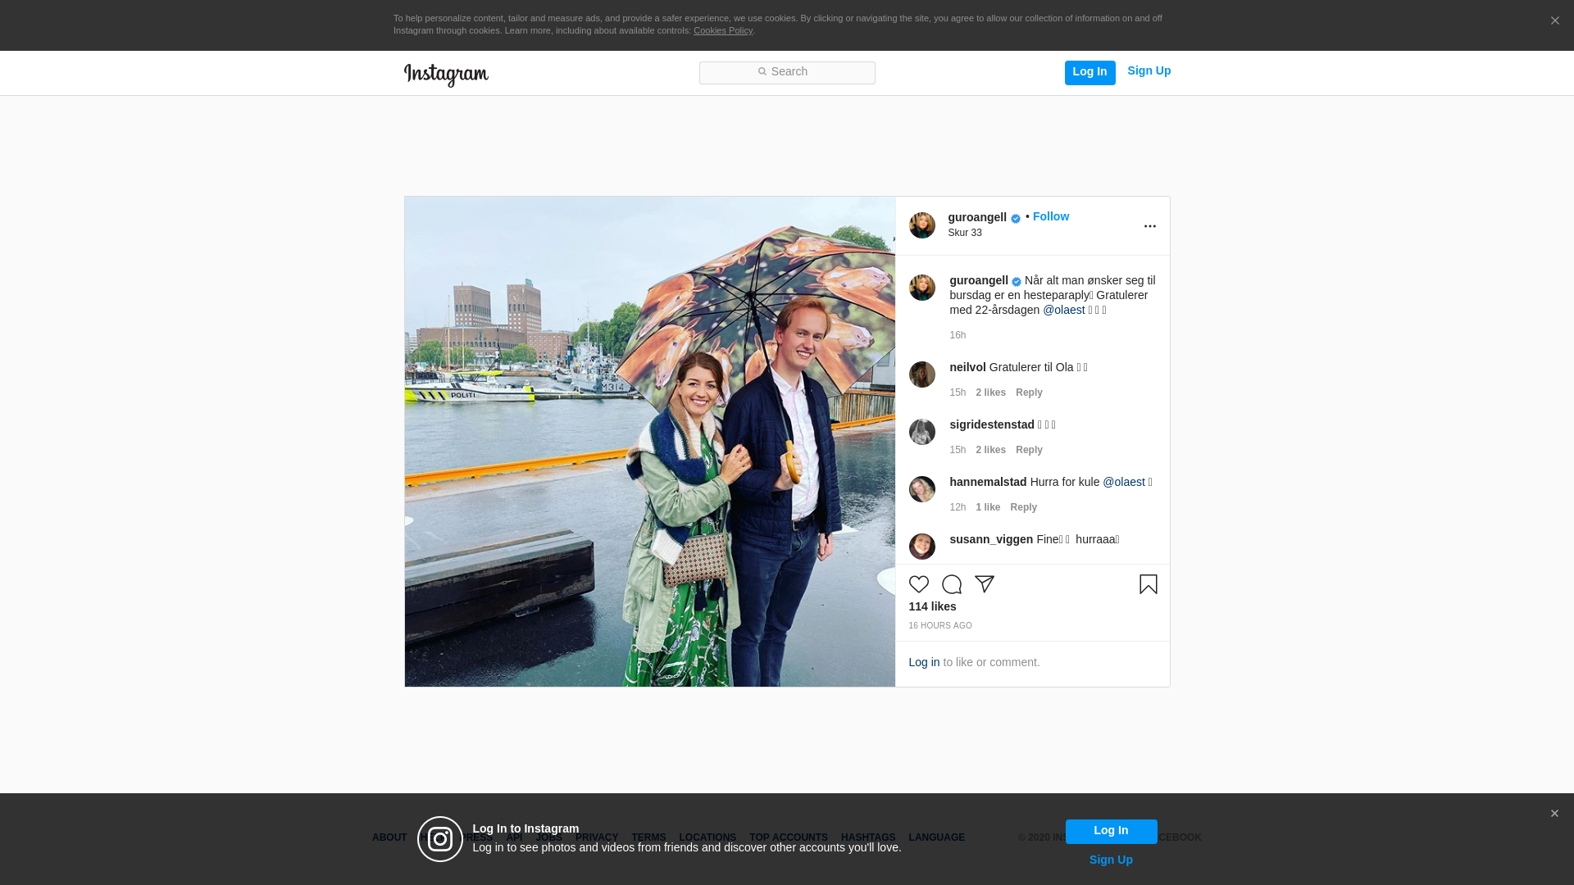
Task: Open the PRIVACY footer link
Action: pos(597,837)
